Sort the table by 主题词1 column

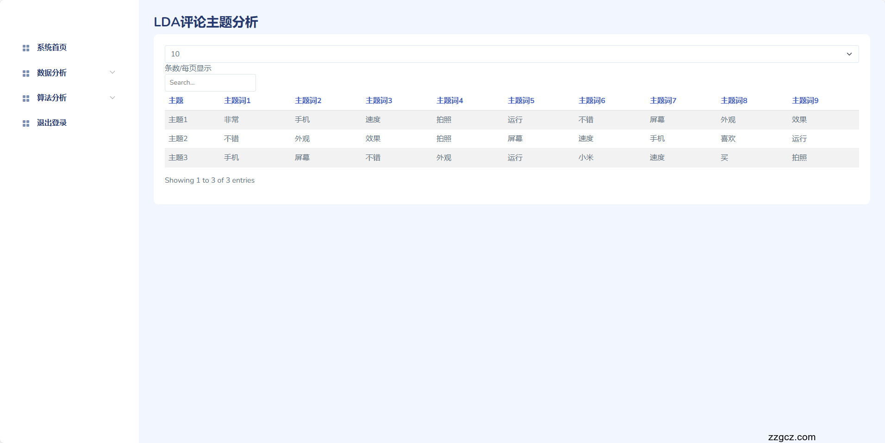237,100
